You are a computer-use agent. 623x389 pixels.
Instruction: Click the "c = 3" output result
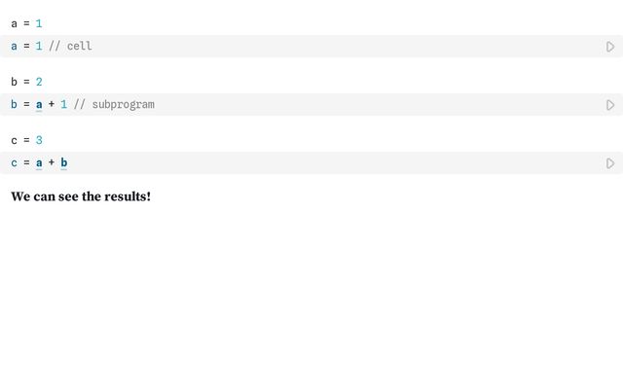26,140
